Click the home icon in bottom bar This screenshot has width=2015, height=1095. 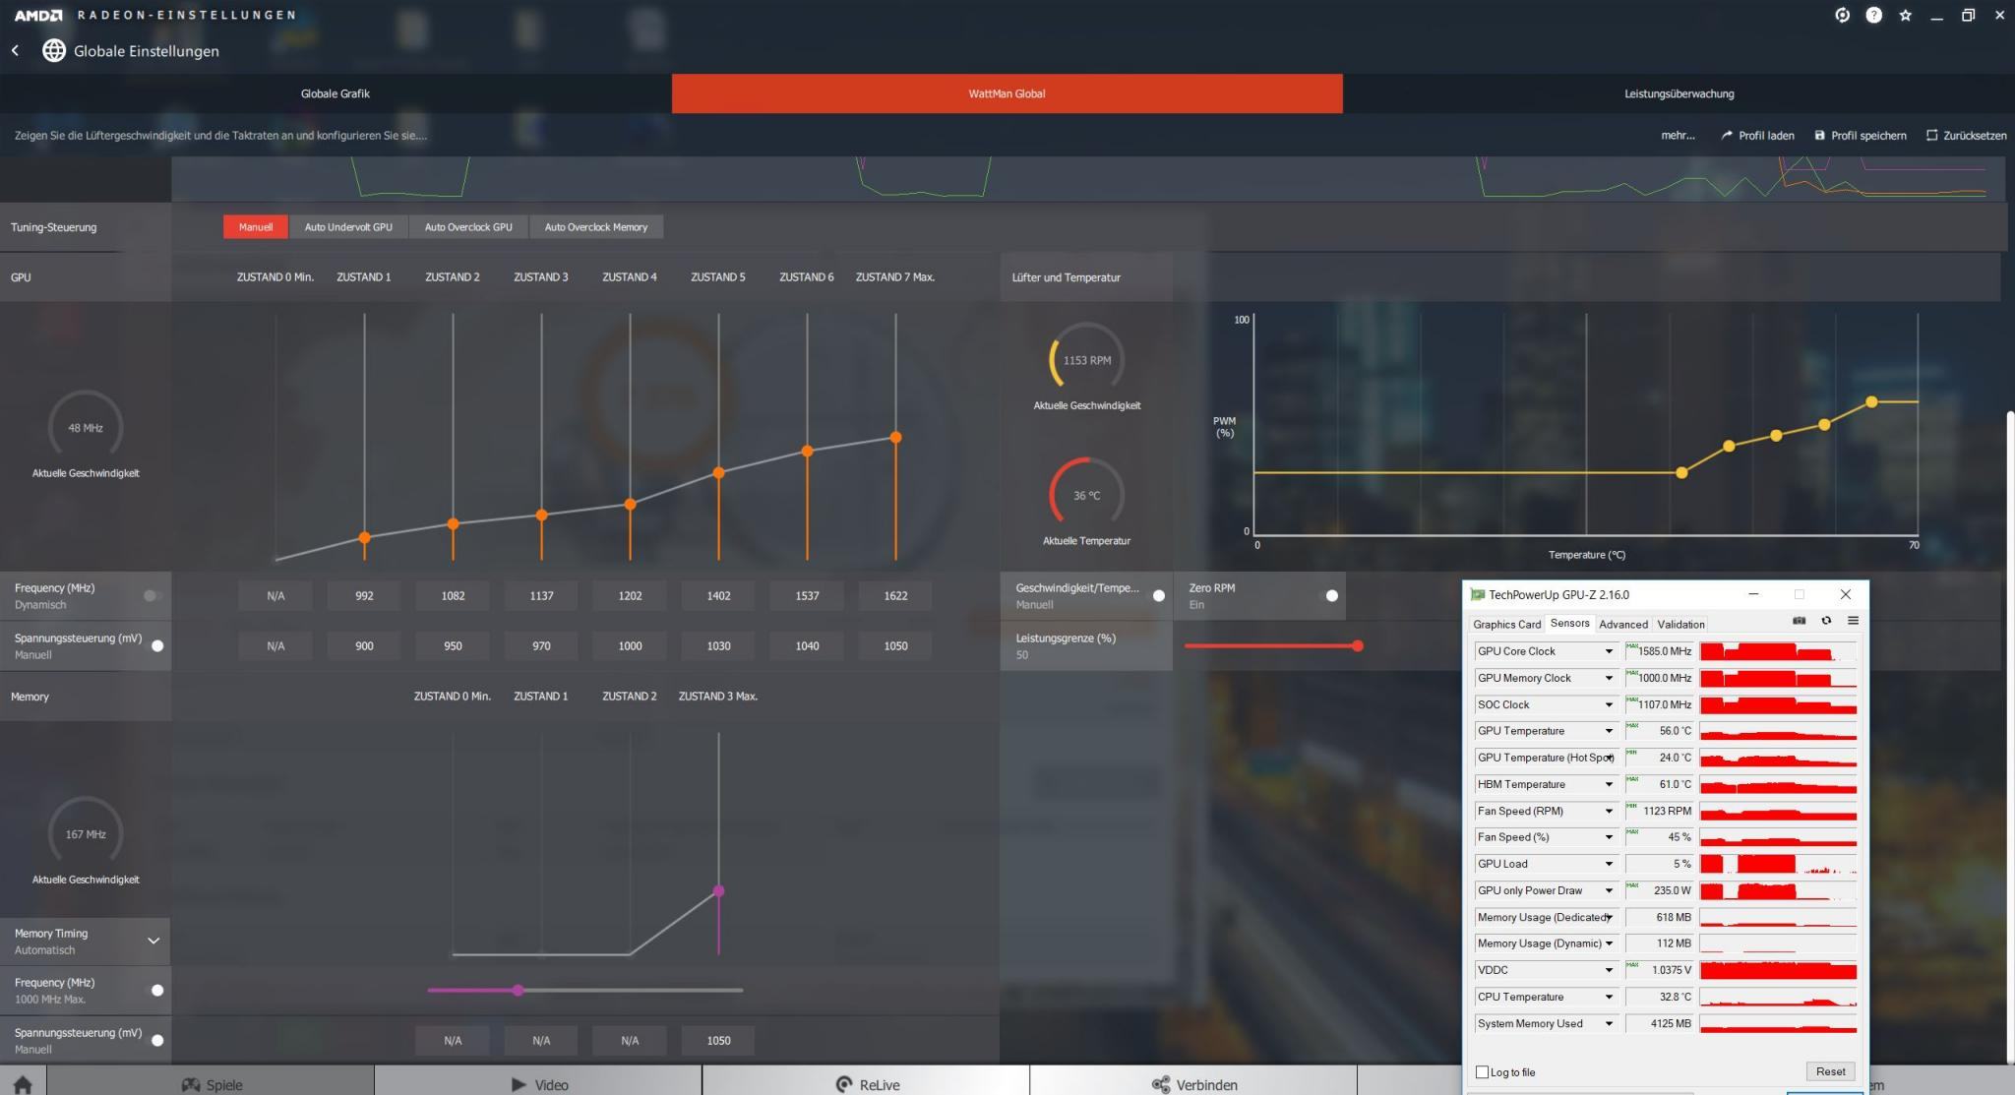[23, 1083]
